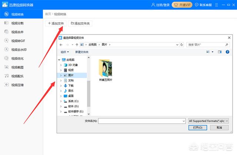Collapse the 此电脑 tree node
Screen dimensions: 237x155
(x=59, y=60)
